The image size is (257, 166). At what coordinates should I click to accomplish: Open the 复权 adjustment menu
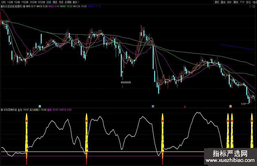point(217,2)
